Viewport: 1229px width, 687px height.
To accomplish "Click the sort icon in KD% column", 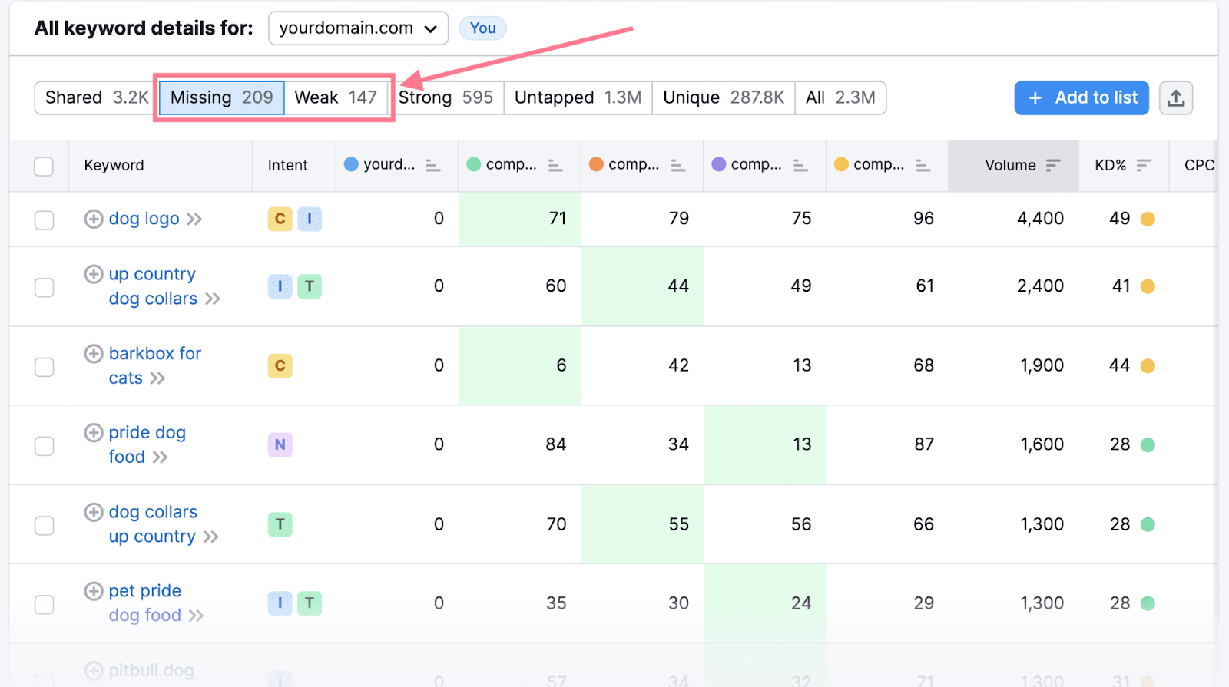I will (1144, 165).
